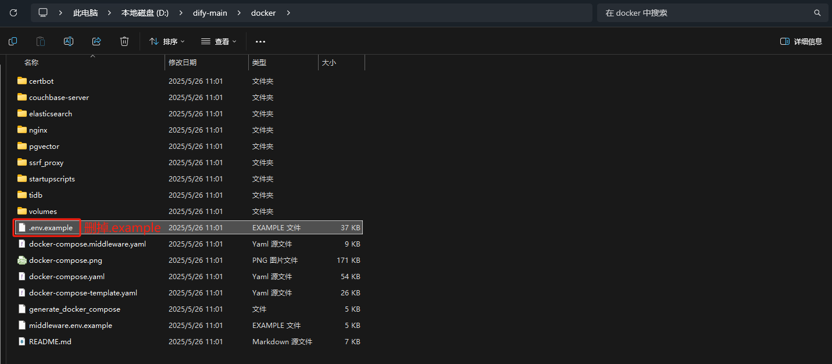832x364 pixels.
Task: Go to 本地磁盘 (D:) in the address path
Action: pyautogui.click(x=144, y=13)
